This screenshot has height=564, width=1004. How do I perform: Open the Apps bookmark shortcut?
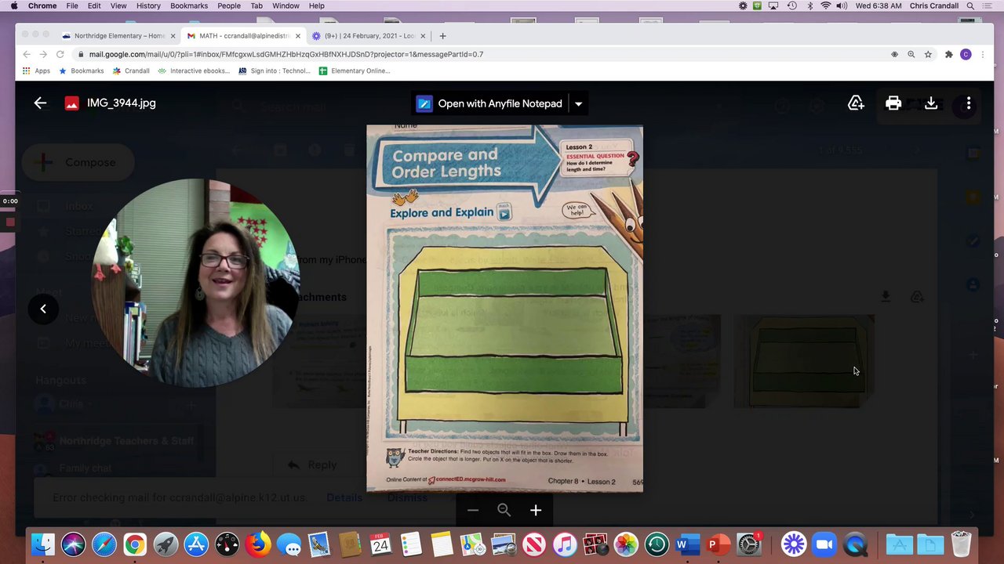36,70
